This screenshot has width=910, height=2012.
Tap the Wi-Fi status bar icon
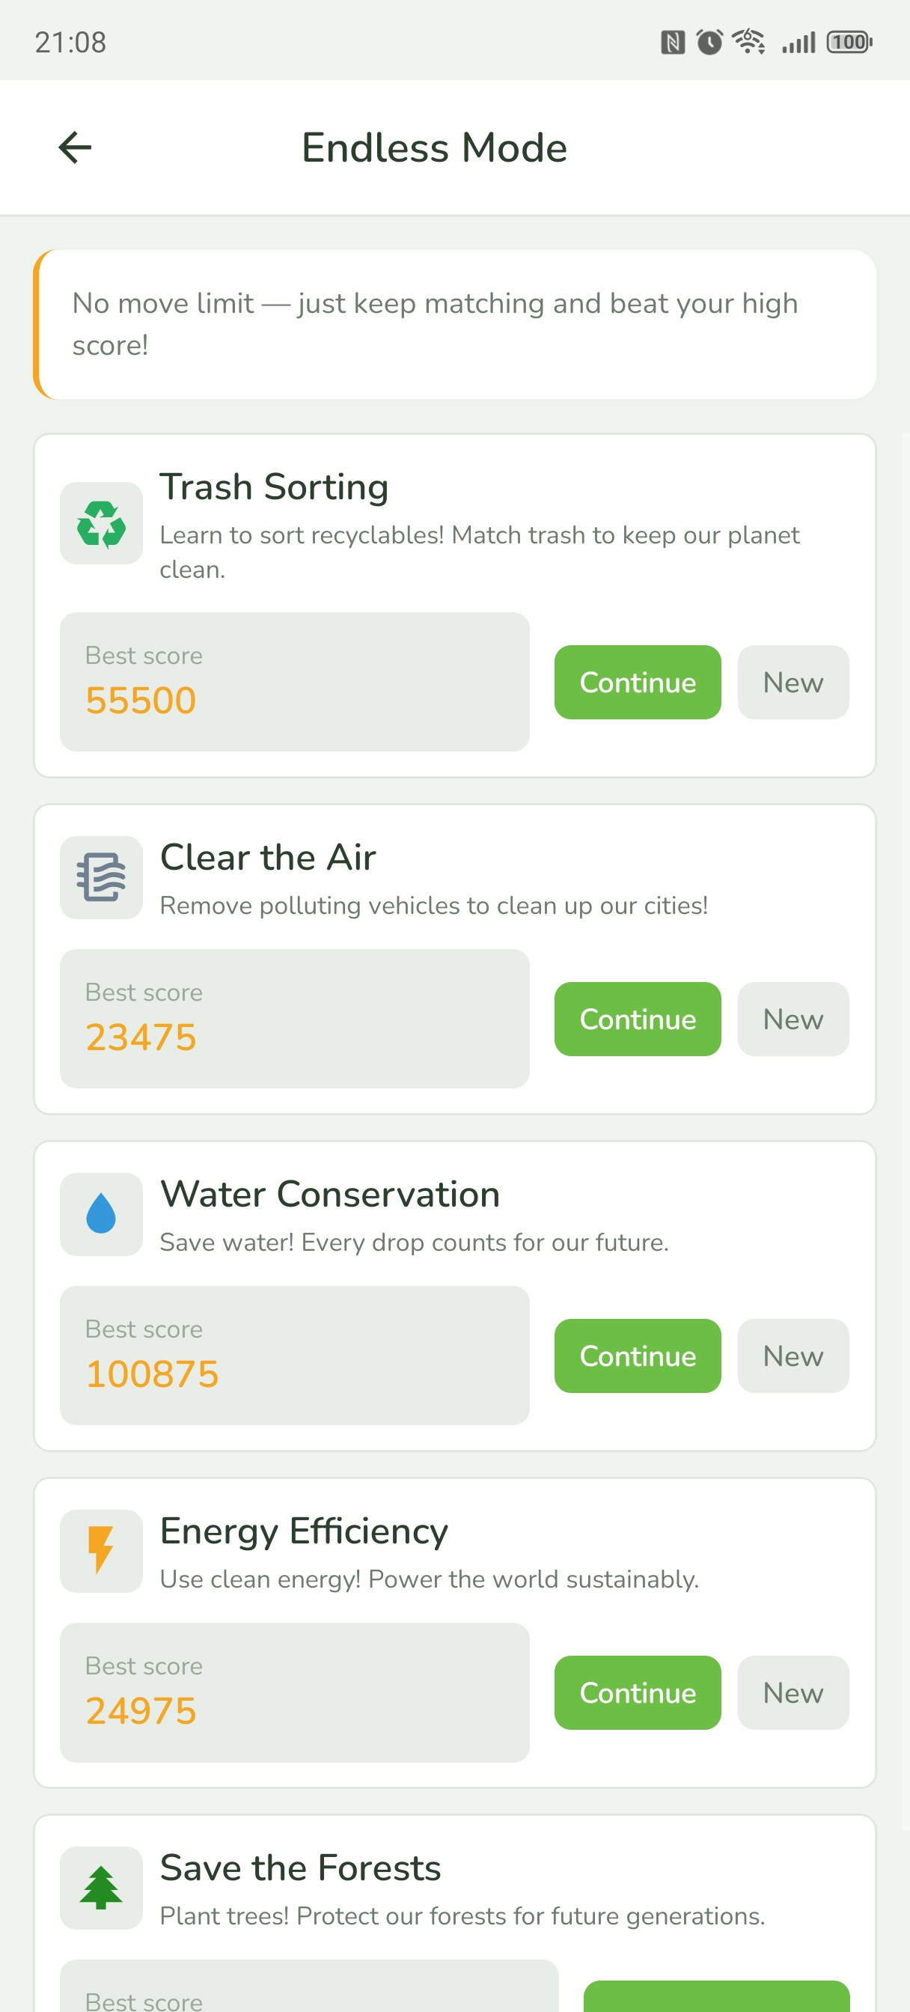pyautogui.click(x=749, y=41)
